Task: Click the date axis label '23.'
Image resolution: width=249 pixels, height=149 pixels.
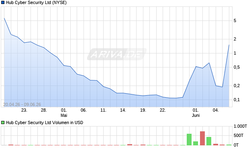Action: (x=24, y=110)
